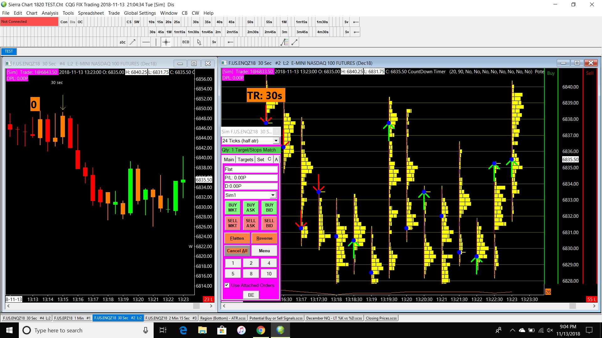602x338 pixels.
Task: Open the Global Settings menu
Action: 140,13
